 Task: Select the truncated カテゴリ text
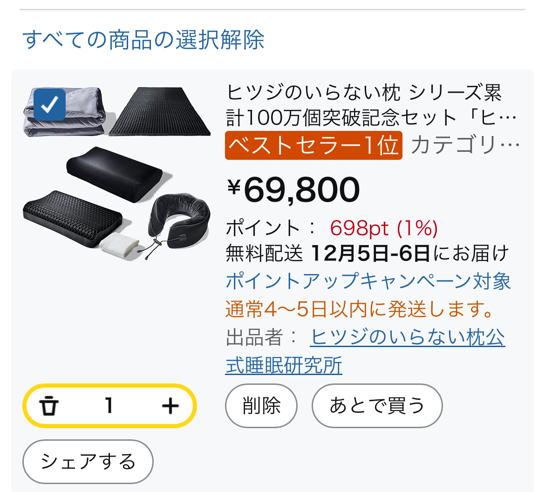coord(465,145)
